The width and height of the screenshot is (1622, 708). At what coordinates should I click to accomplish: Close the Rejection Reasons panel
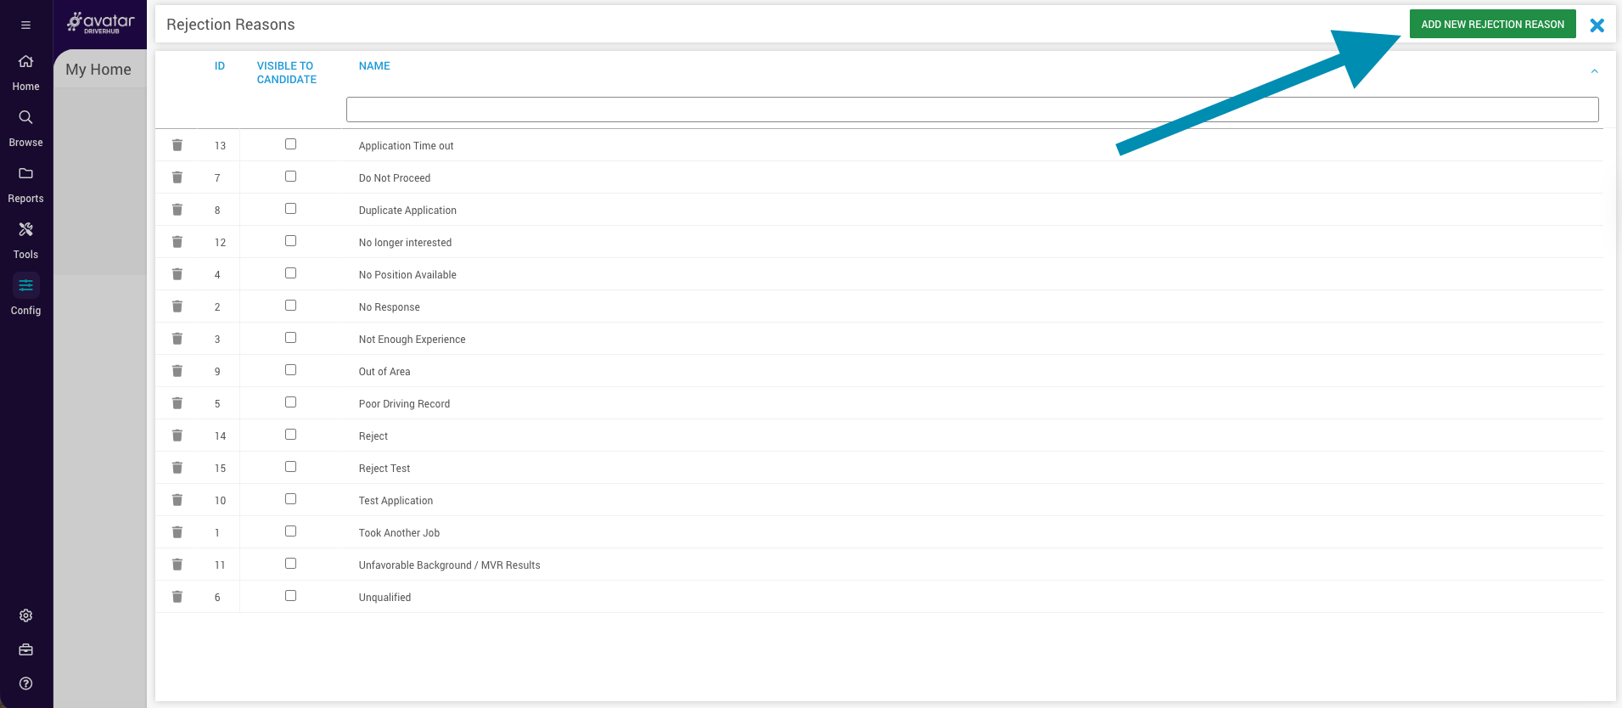click(x=1597, y=25)
